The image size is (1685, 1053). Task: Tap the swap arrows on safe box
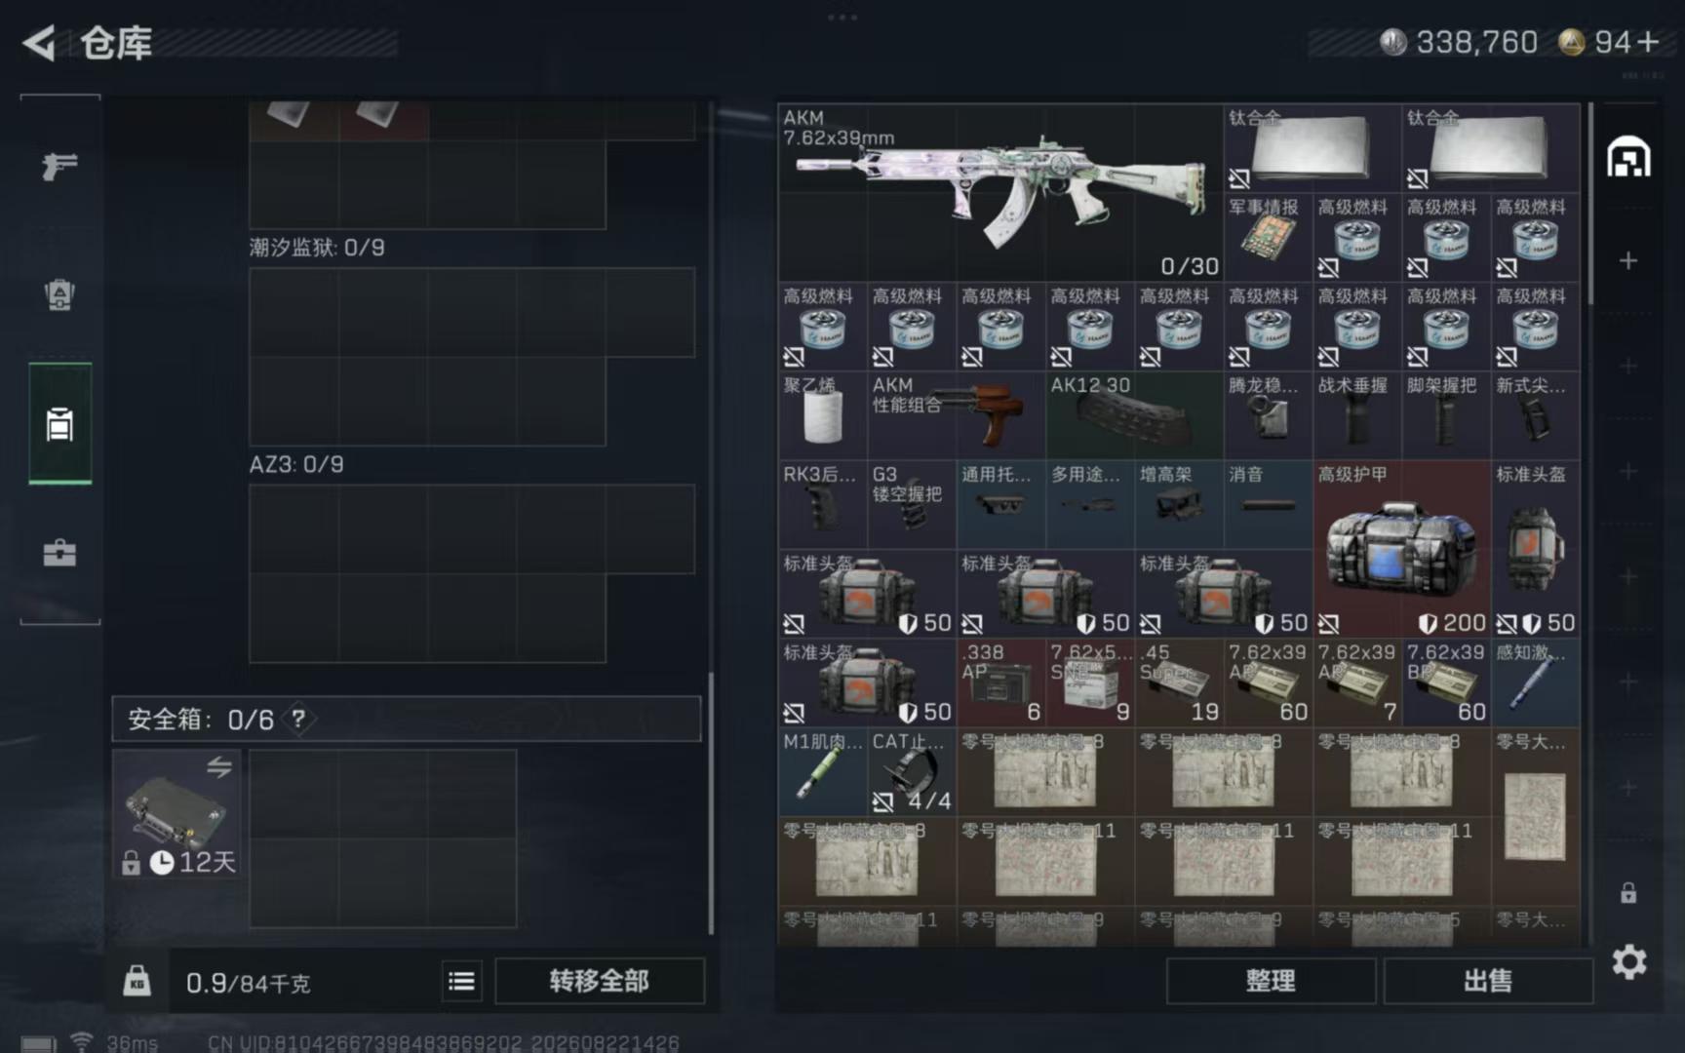coord(219,767)
